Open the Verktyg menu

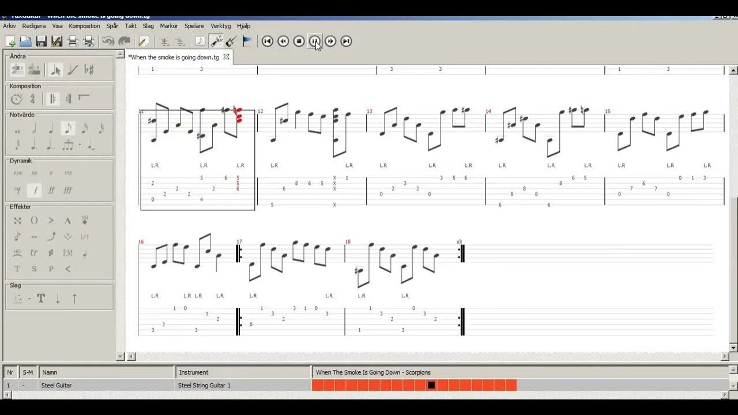pyautogui.click(x=221, y=26)
